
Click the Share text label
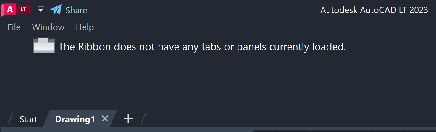[76, 10]
